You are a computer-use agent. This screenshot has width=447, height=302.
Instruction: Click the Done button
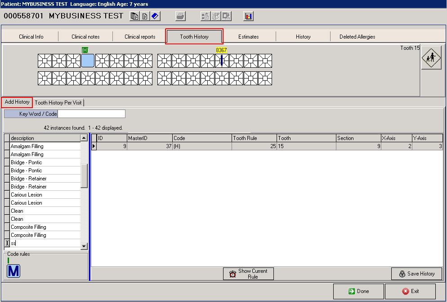pos(358,291)
